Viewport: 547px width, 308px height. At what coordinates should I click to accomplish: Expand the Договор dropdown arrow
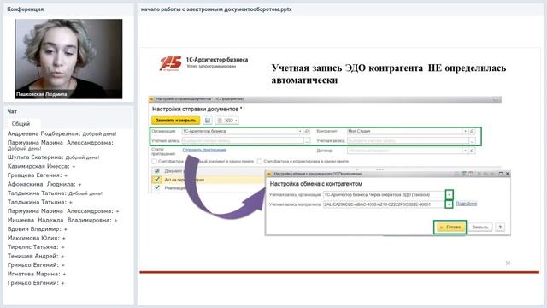tap(465, 151)
